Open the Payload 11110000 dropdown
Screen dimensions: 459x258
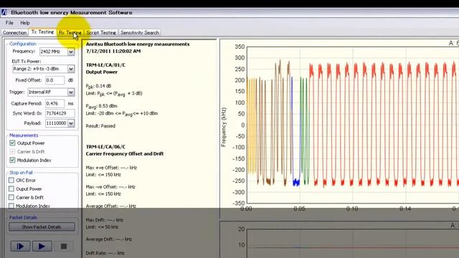pos(71,123)
